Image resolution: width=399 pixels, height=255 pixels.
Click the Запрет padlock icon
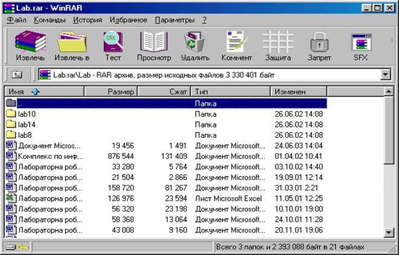point(319,42)
